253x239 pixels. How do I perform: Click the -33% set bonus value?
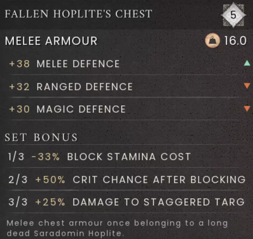tap(46, 157)
